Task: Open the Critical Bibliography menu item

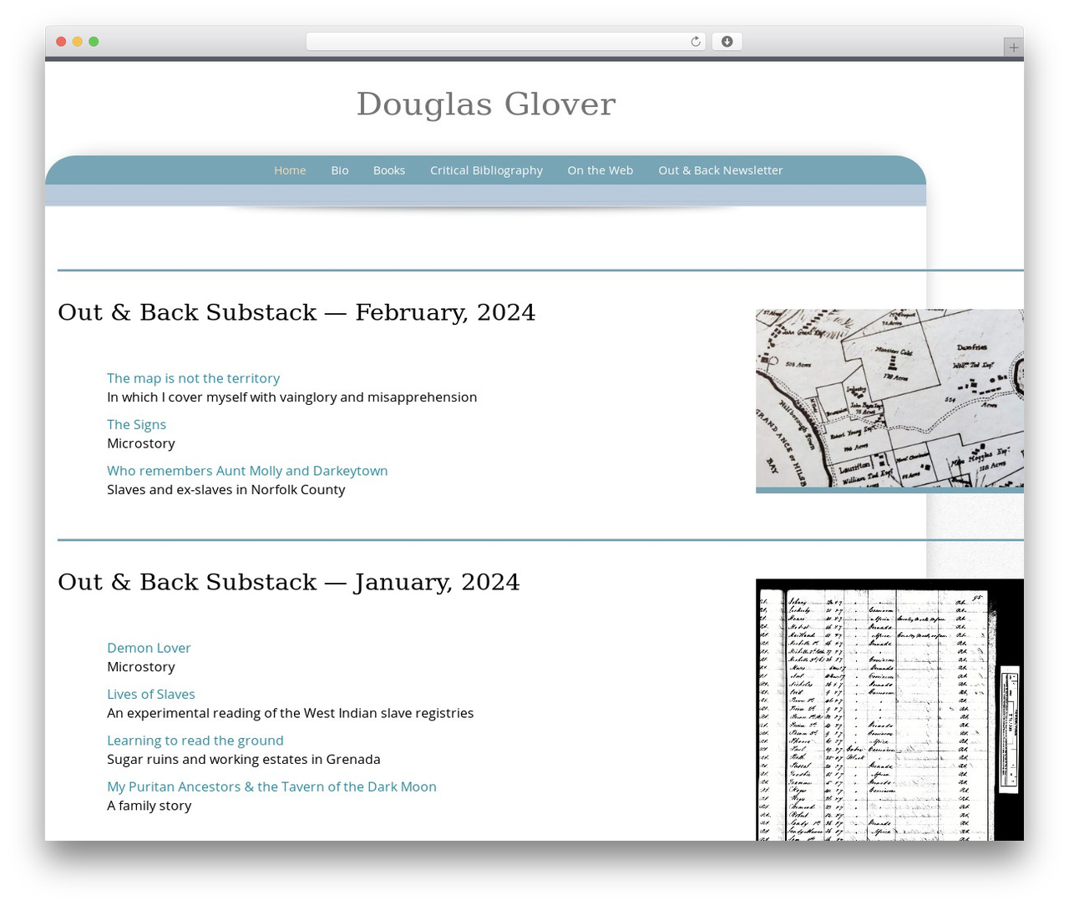Action: click(486, 170)
